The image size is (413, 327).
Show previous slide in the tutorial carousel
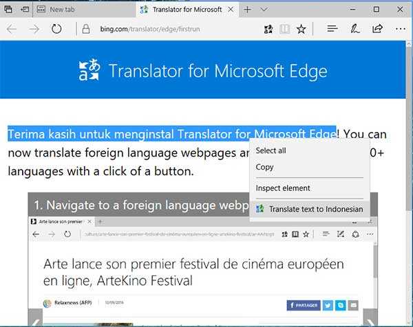click(35, 317)
